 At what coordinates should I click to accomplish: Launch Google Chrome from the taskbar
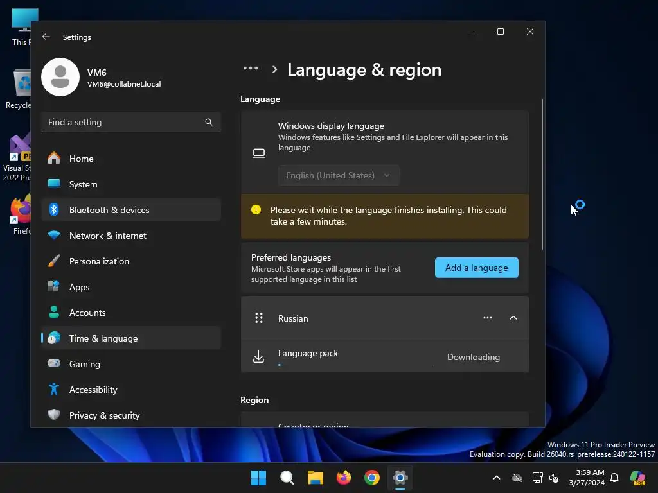pos(372,478)
